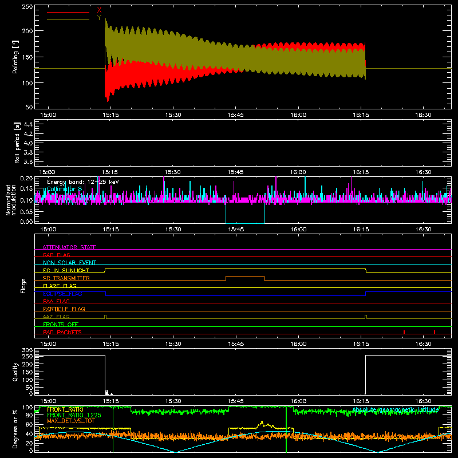Click the 'Pointing' y-axis title
This screenshot has height=458, width=458.
click(x=15, y=57)
